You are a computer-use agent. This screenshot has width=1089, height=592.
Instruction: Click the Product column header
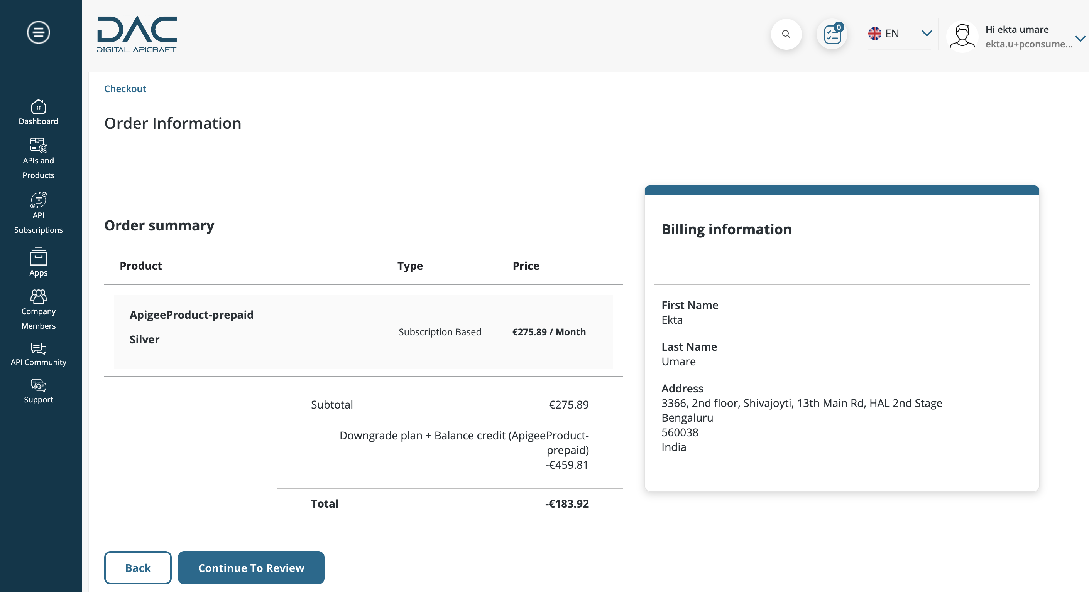(x=141, y=266)
